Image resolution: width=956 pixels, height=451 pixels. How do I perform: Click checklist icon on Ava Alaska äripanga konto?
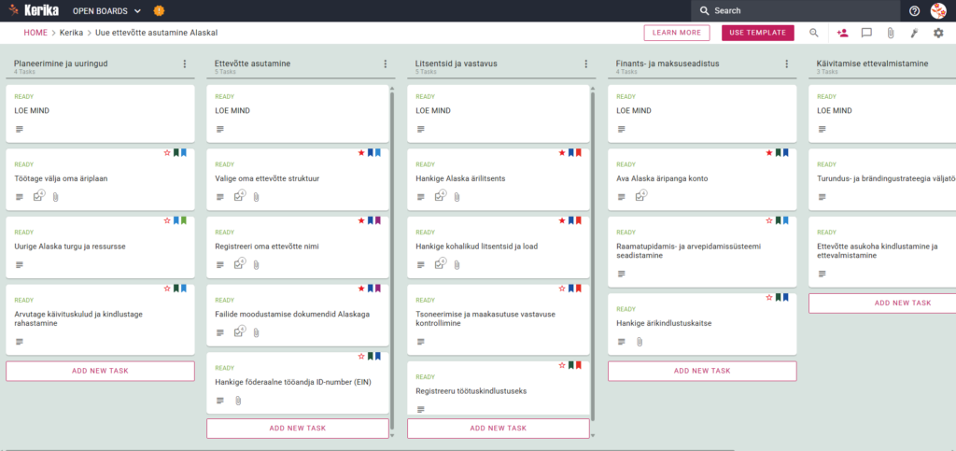(640, 196)
